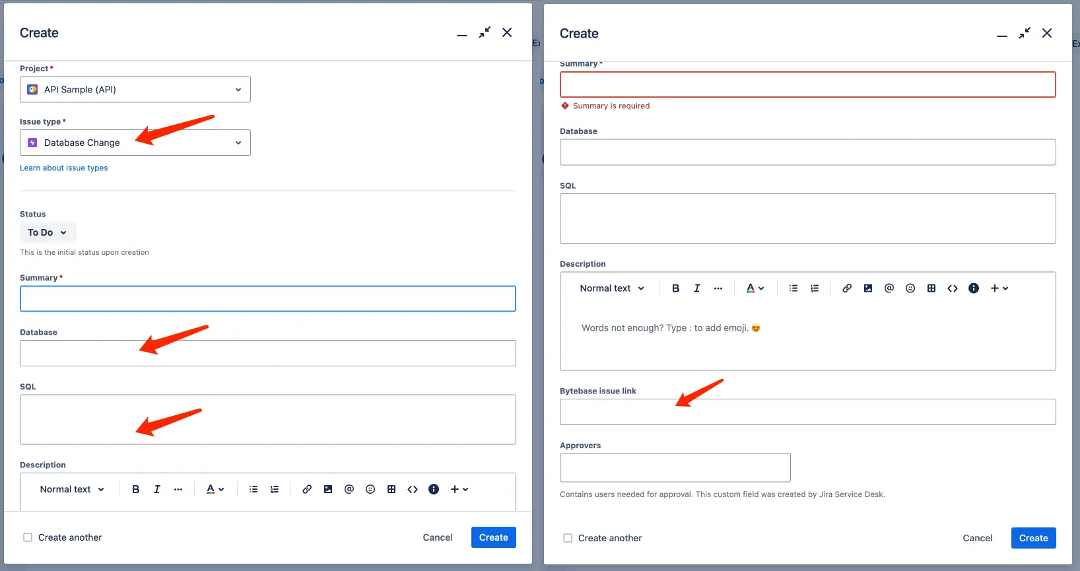Click Create button in right dialog

pos(1034,538)
